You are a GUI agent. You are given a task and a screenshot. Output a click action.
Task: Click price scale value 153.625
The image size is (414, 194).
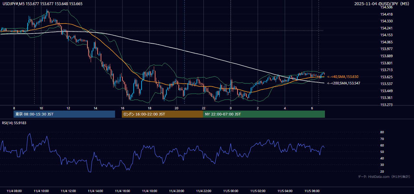pos(386,77)
